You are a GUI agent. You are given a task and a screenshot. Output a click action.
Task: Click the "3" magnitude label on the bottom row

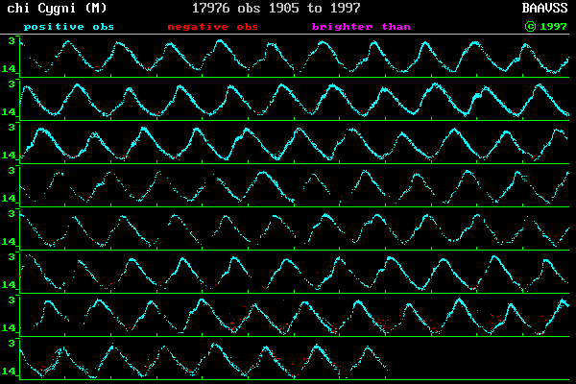click(x=11, y=344)
